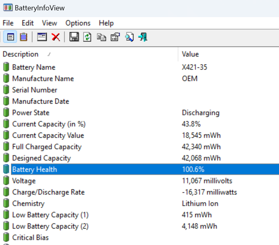The height and width of the screenshot is (245, 279).
Task: Select the Manufacture Date row text
Action: pyautogui.click(x=41, y=101)
